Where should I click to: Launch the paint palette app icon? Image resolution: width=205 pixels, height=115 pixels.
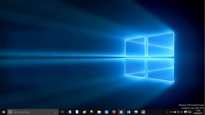point(84,112)
